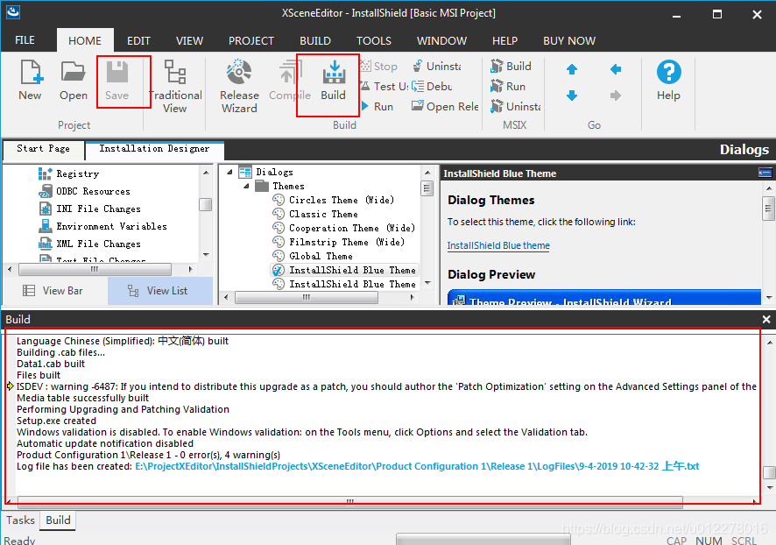Open a project file
The image size is (776, 545).
click(x=74, y=81)
